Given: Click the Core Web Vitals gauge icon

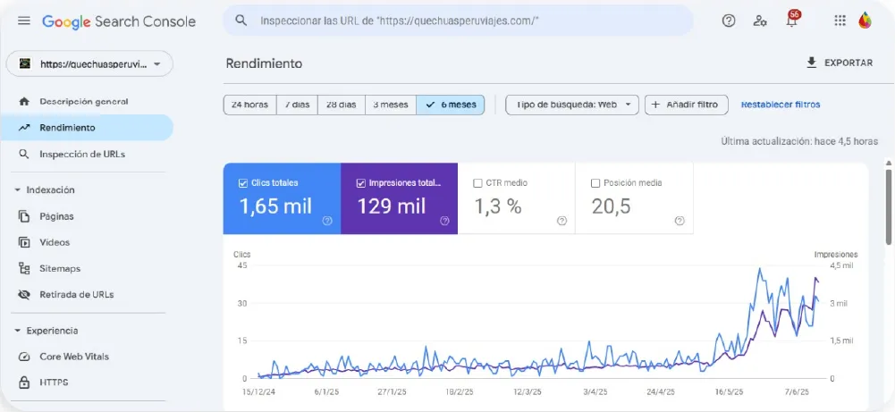Looking at the screenshot, I should click(24, 357).
